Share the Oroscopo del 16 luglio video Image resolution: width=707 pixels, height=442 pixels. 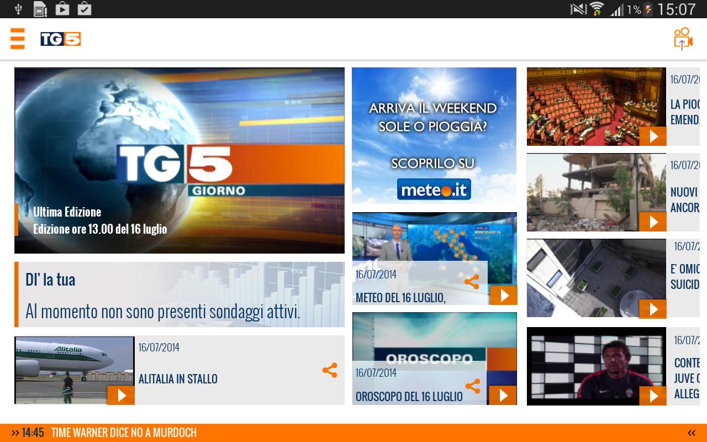472,386
